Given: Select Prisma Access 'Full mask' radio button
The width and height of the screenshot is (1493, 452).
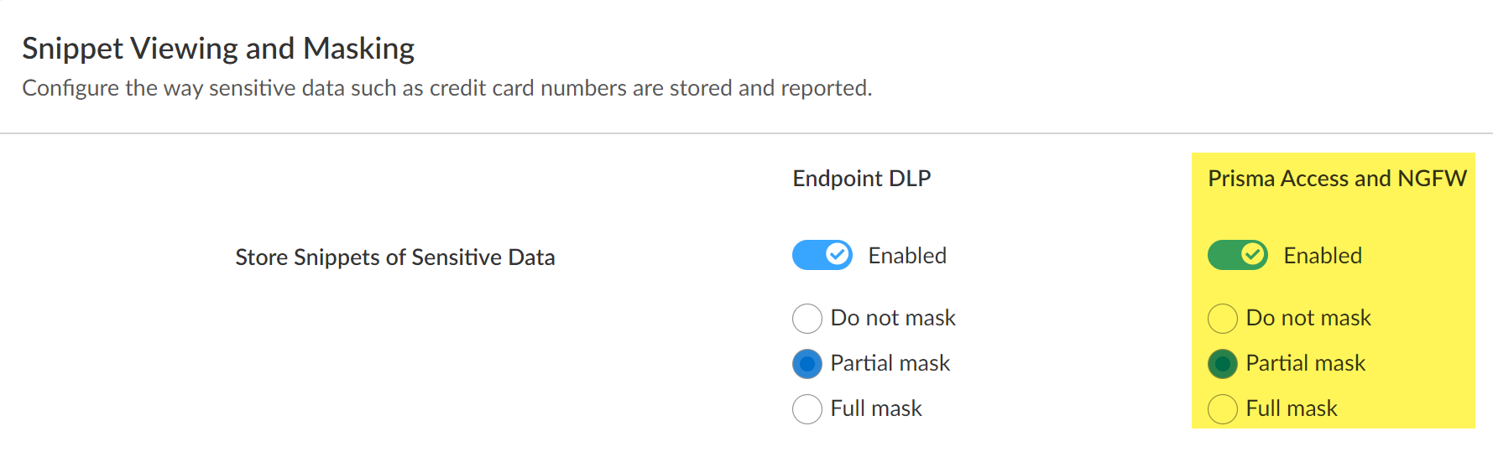Looking at the screenshot, I should point(1222,409).
